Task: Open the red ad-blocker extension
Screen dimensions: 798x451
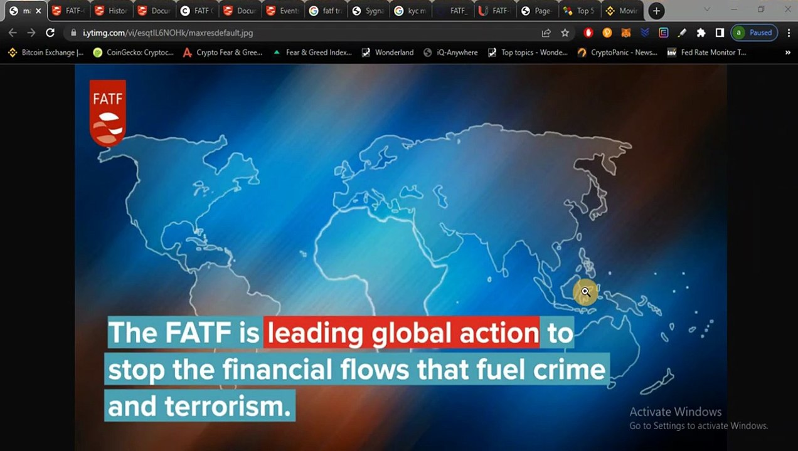Action: point(588,33)
